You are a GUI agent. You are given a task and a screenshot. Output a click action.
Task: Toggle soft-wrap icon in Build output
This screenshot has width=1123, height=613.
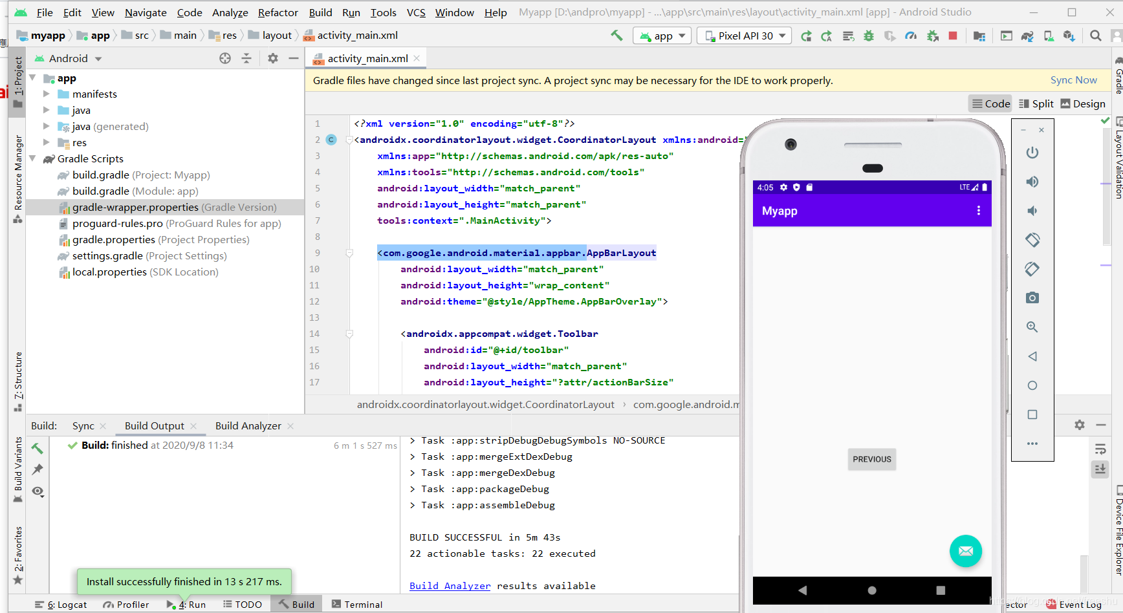click(x=1100, y=449)
